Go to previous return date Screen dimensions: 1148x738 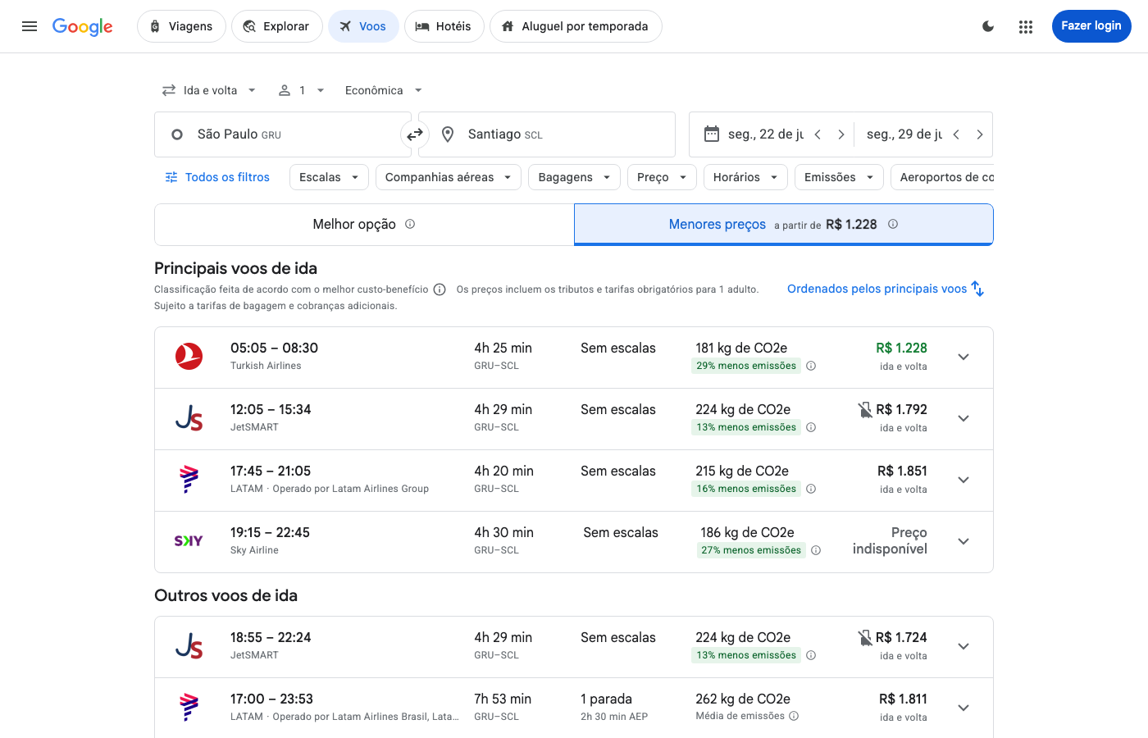(x=956, y=134)
